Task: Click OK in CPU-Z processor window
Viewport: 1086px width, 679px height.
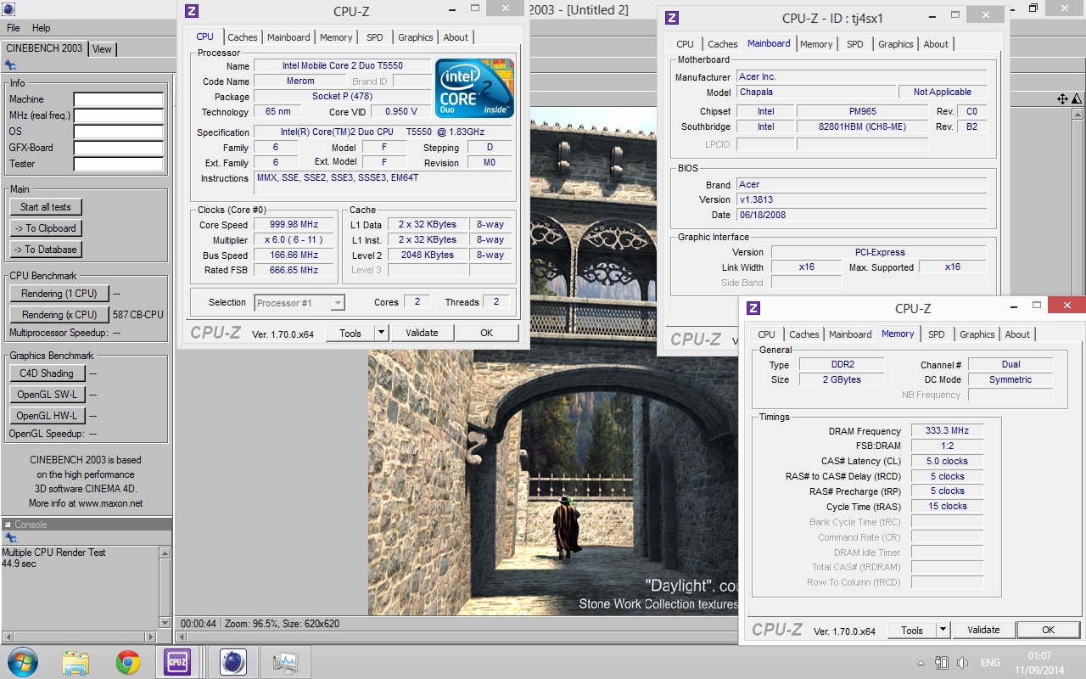Action: point(486,333)
